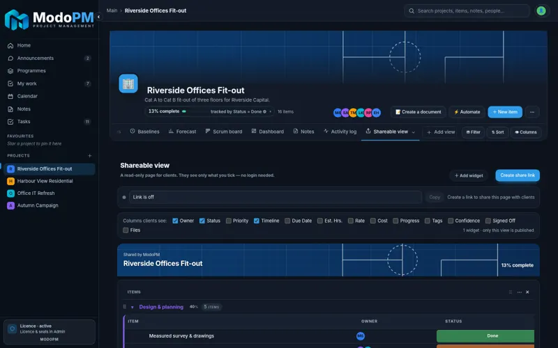Add a new project with the plus icon
Image resolution: width=558 pixels, height=348 pixels.
pyautogui.click(x=90, y=155)
